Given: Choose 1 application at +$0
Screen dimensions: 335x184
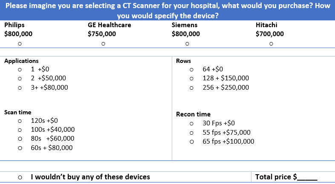Looking at the screenshot, I should pos(20,69).
